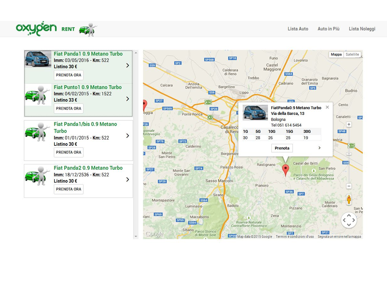
Task: Click Prenota in the map popup
Action: point(282,148)
